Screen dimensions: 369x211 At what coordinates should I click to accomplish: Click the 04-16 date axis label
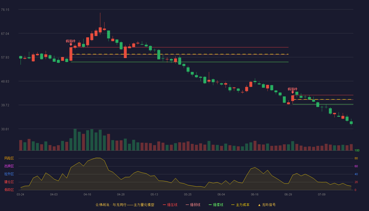pyautogui.click(x=87, y=194)
